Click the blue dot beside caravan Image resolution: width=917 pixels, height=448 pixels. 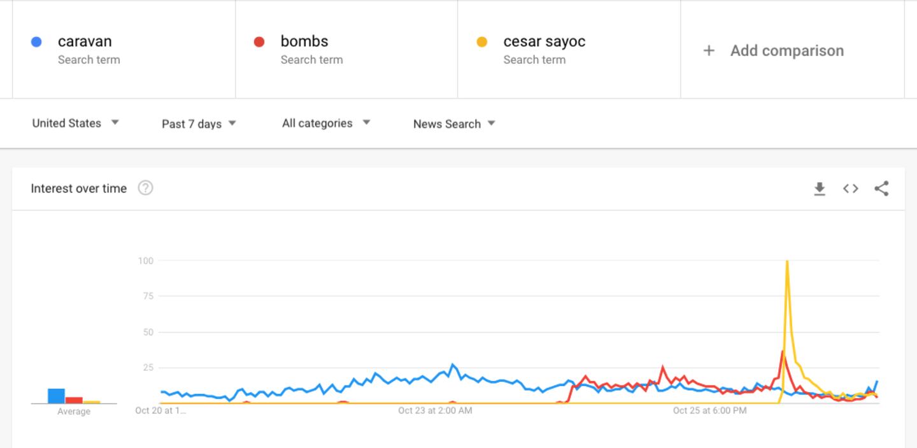[x=36, y=42]
